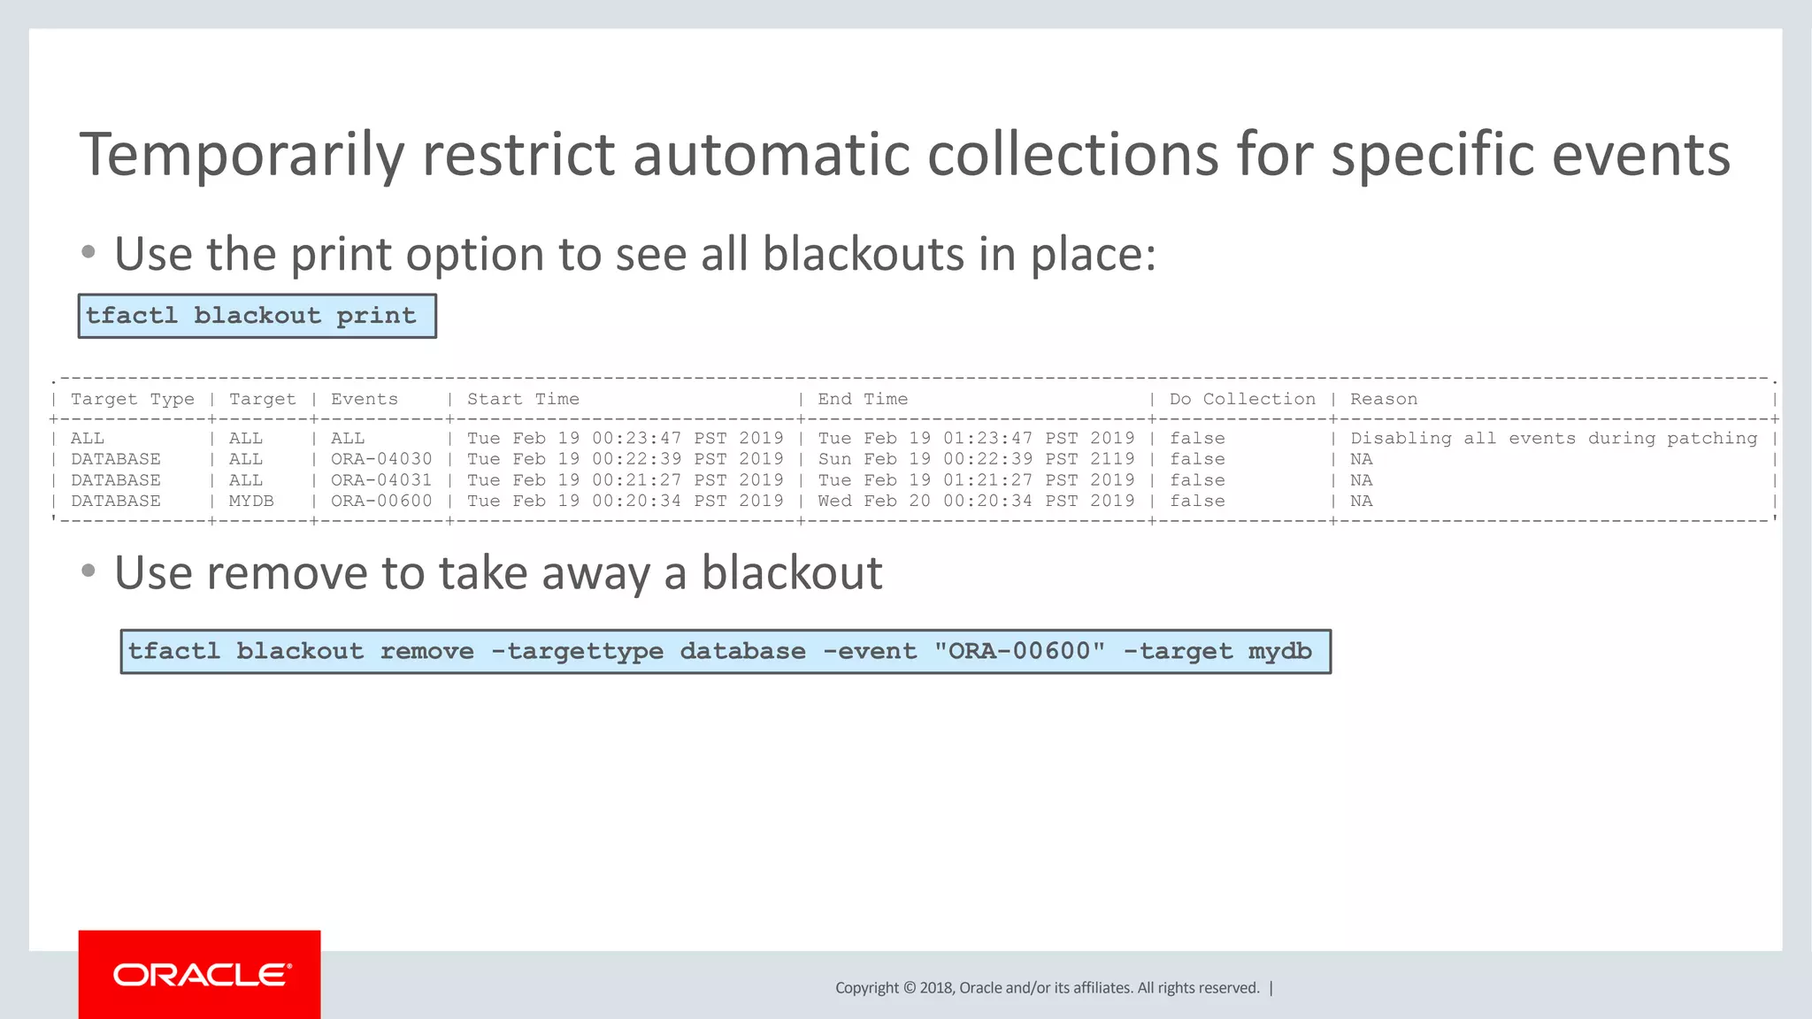Click the 'Use remove to take away a blackout' bullet
The width and height of the screenshot is (1812, 1019).
[498, 573]
